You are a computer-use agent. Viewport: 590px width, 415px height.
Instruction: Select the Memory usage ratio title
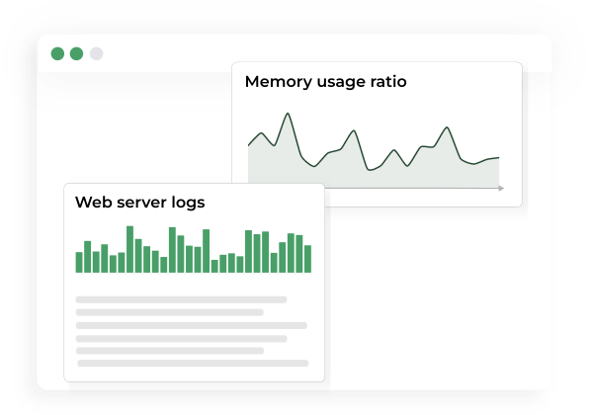coord(325,82)
